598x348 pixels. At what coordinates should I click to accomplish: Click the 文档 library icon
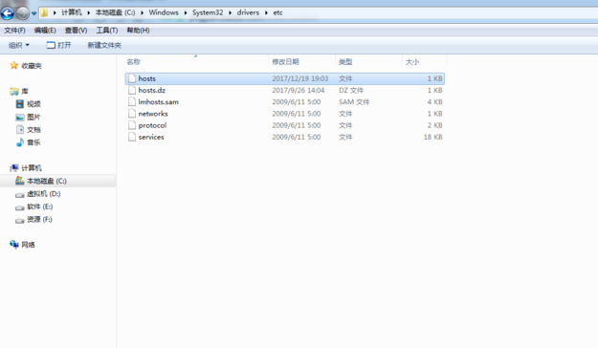(x=20, y=130)
